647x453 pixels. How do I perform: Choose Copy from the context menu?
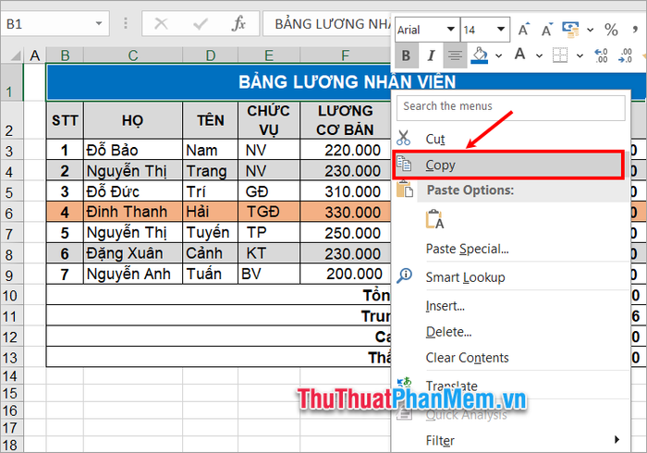point(440,165)
